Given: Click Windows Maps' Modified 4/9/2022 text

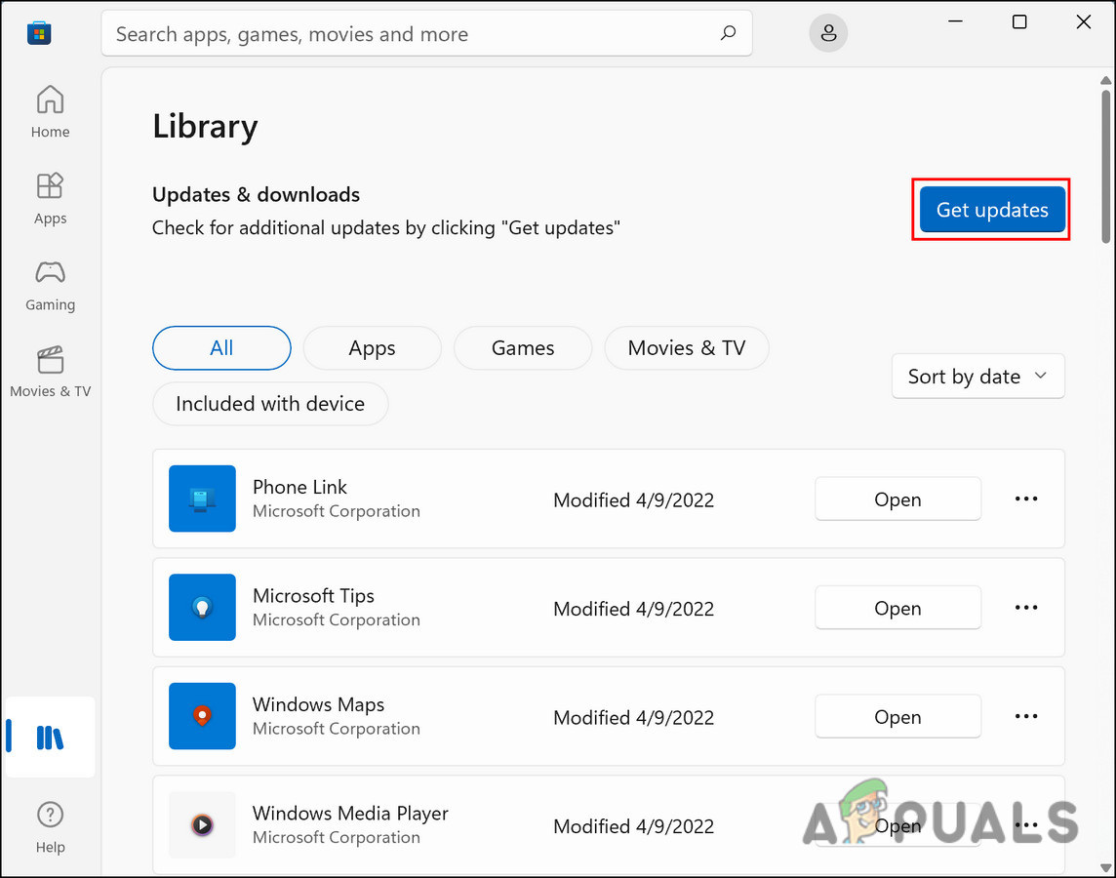Looking at the screenshot, I should pyautogui.click(x=633, y=718).
